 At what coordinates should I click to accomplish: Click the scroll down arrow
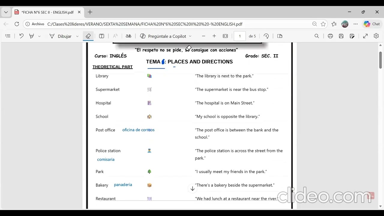(380, 206)
